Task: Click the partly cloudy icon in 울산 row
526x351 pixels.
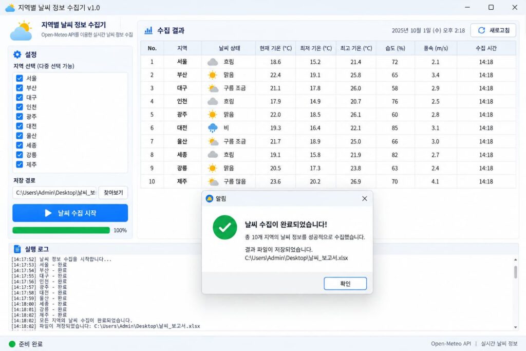Action: 213,141
